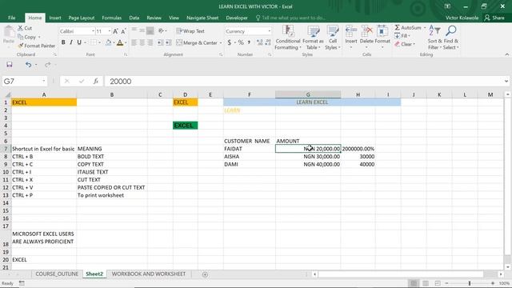Click the Font Color red swatch

click(x=120, y=42)
